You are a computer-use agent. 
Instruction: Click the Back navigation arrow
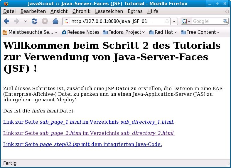(x=6, y=21)
